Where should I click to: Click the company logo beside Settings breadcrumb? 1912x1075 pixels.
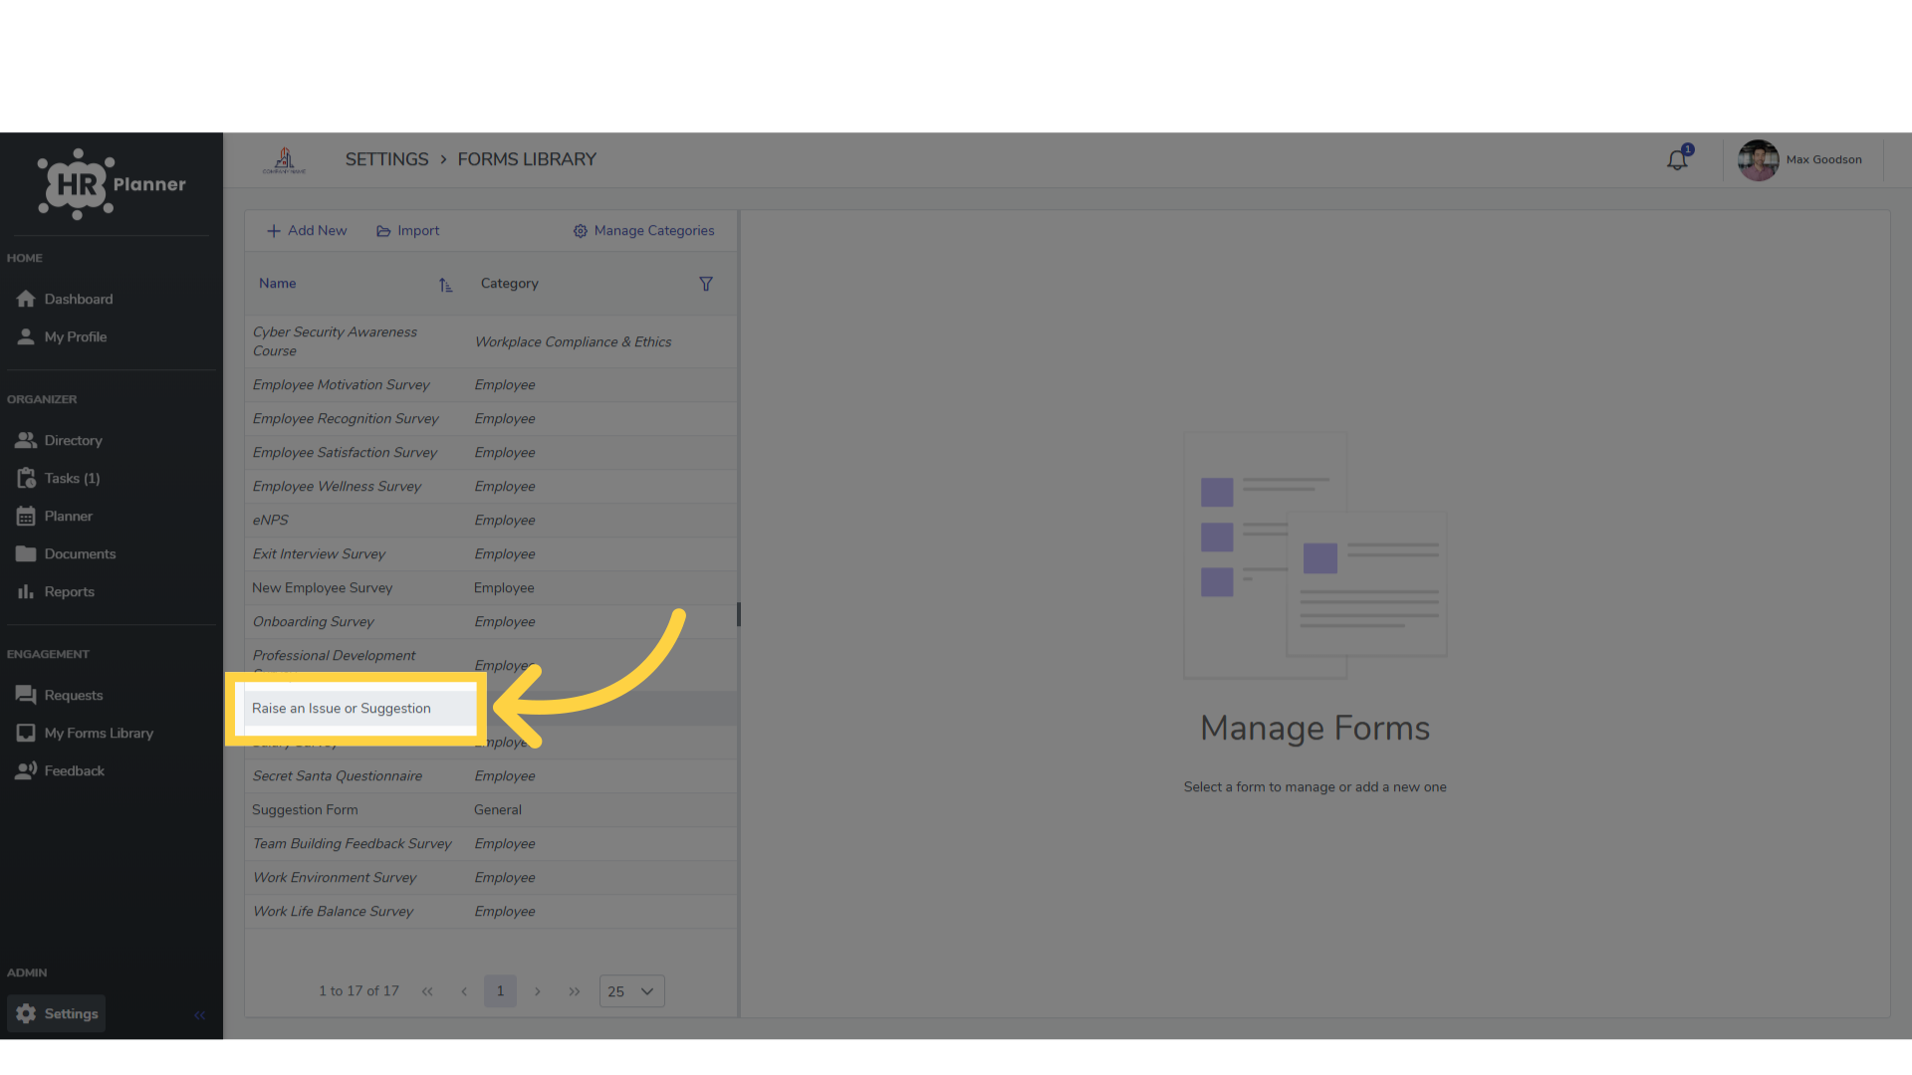(285, 159)
